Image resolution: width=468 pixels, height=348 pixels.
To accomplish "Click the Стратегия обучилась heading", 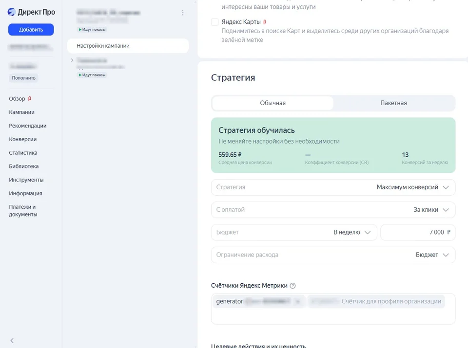I will click(256, 130).
